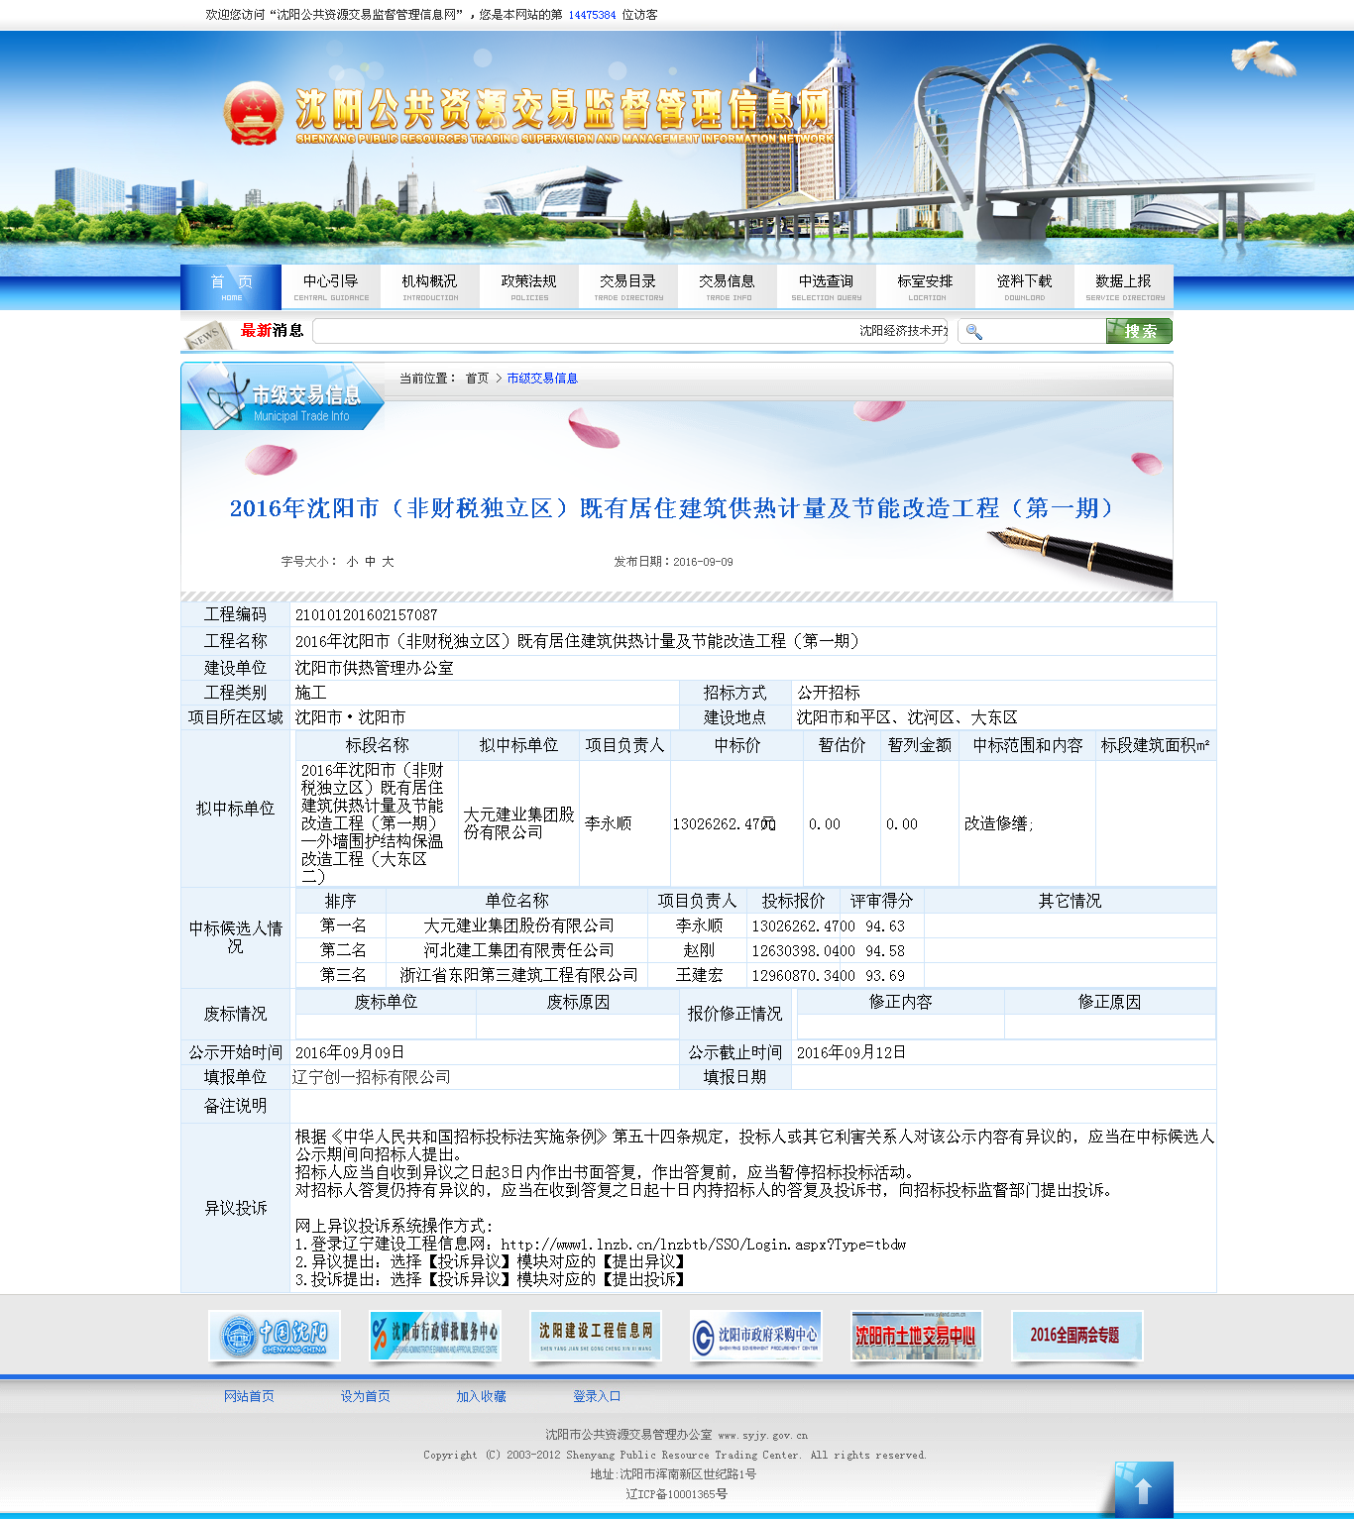
Task: Click the 2016年09月12日 deadline date
Action: (x=851, y=1052)
